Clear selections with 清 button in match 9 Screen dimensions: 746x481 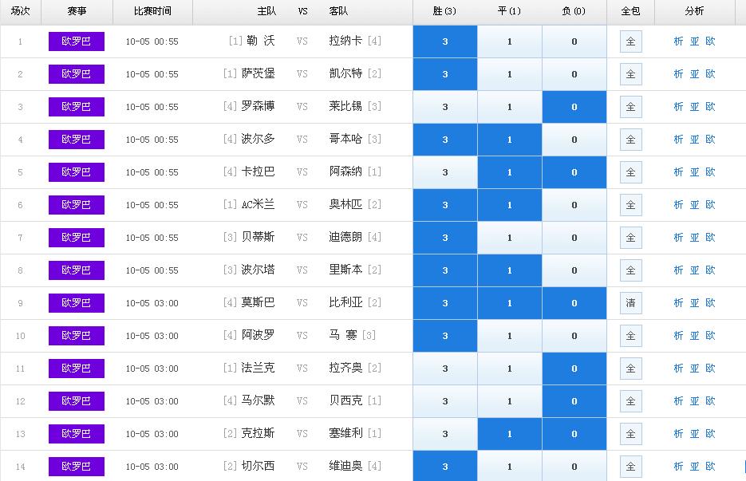(631, 303)
